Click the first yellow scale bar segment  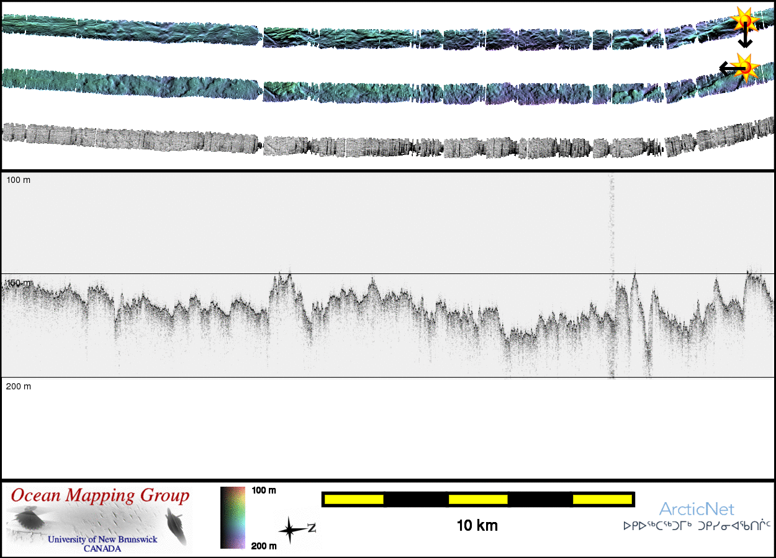(x=353, y=499)
